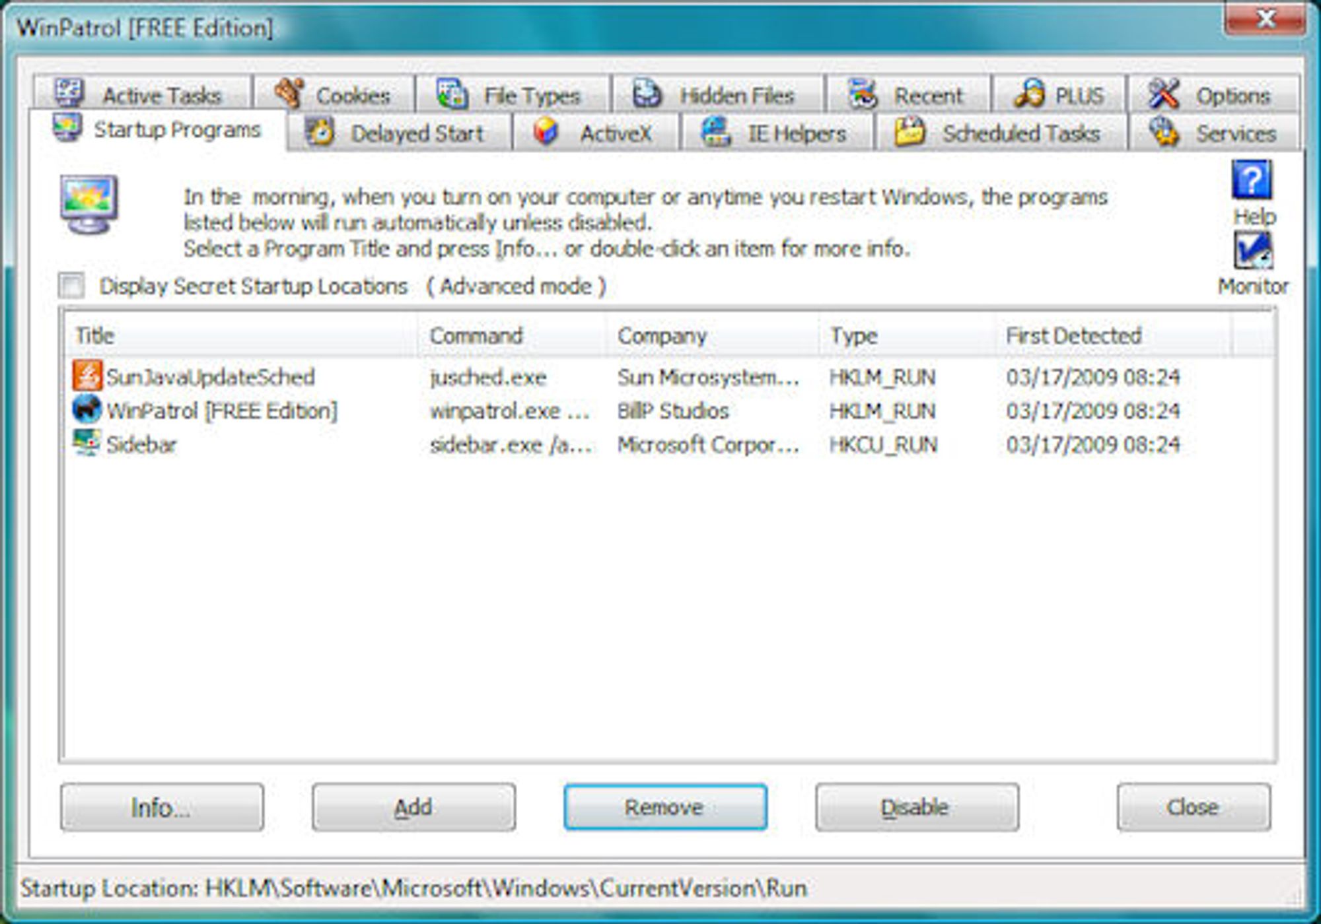This screenshot has height=924, width=1321.
Task: Click the Services gear icon
Action: (x=1164, y=131)
